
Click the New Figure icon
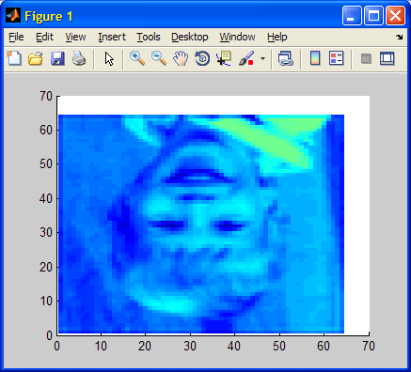click(x=14, y=58)
